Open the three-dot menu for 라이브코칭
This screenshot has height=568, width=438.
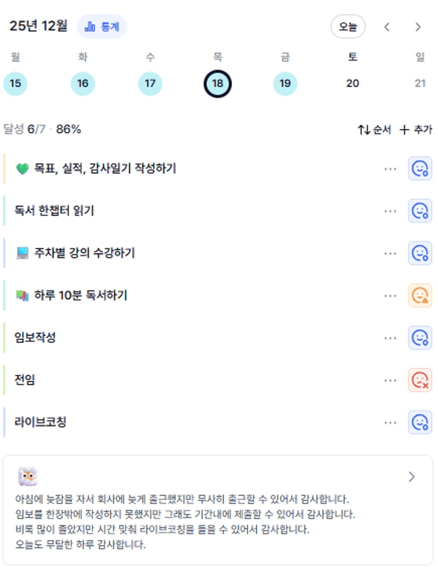390,423
